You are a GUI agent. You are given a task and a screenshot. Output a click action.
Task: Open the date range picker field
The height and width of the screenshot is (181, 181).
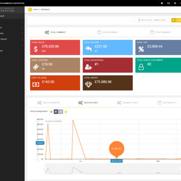[152, 20]
